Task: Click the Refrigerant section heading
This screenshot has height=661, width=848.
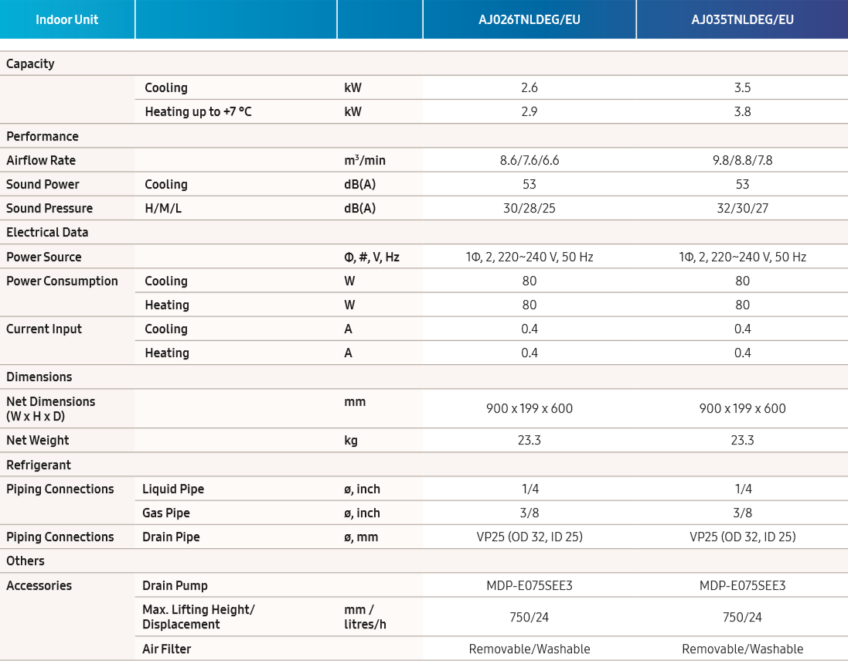Action: click(x=39, y=465)
